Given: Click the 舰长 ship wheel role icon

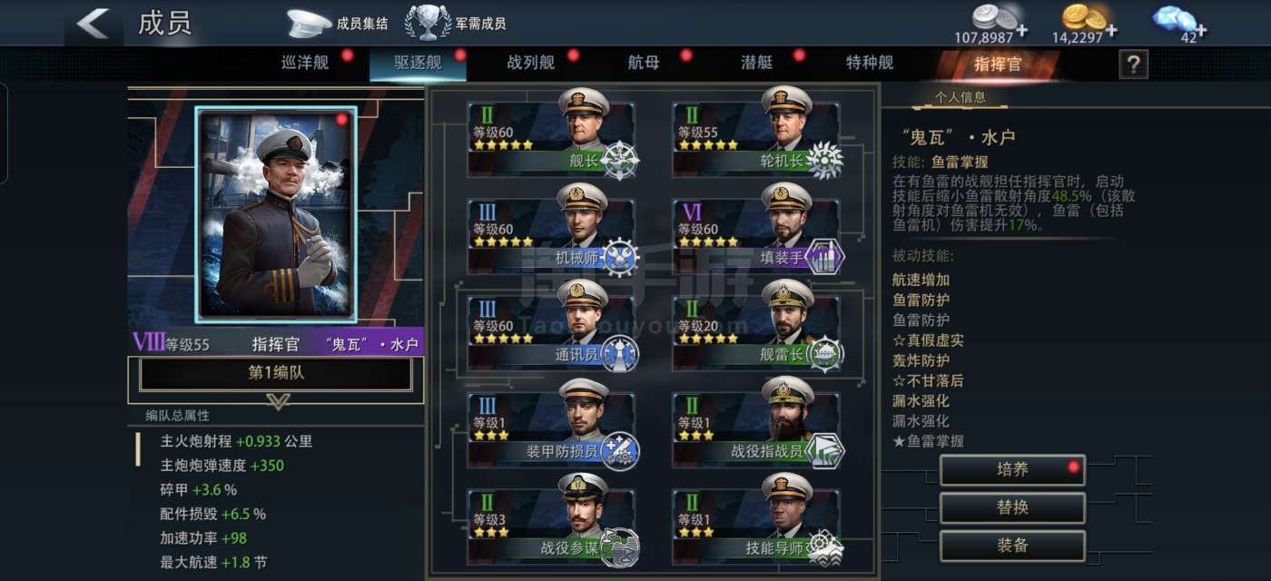Looking at the screenshot, I should click(620, 161).
